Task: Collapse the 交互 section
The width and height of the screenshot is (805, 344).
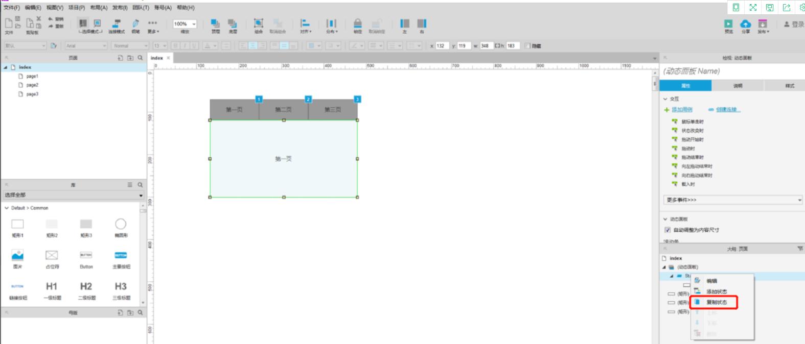Action: point(665,99)
